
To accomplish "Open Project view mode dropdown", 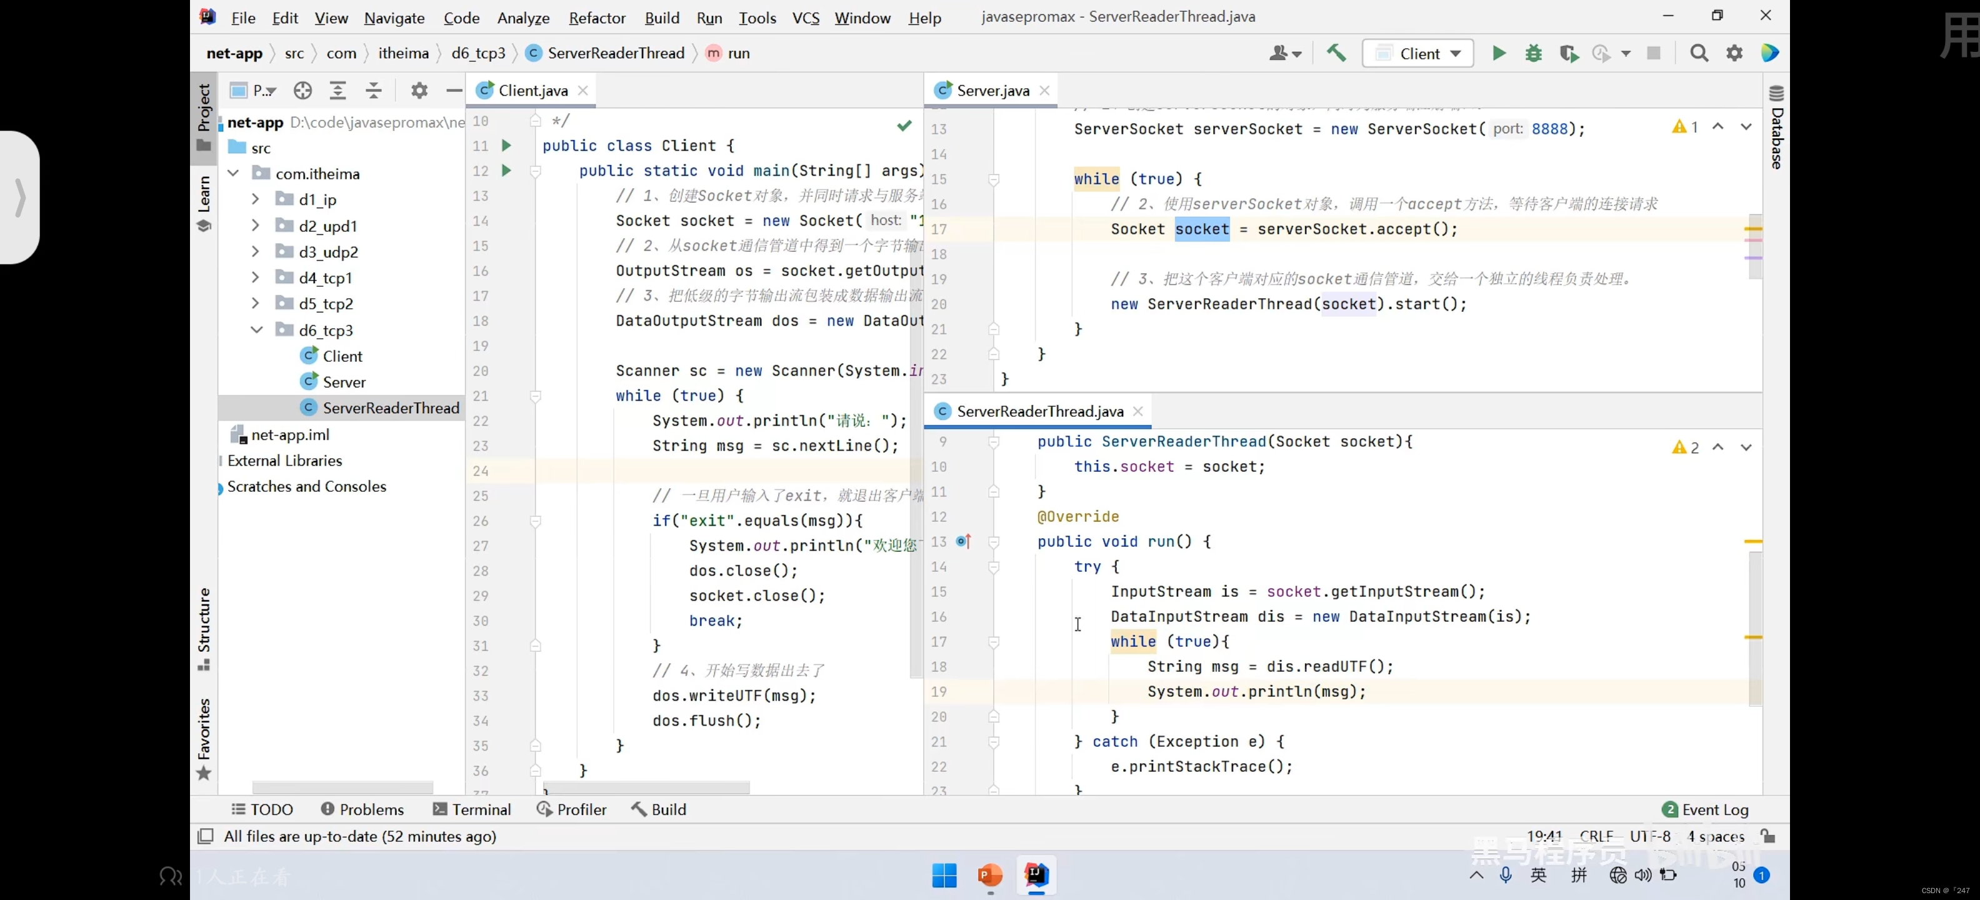I will click(254, 91).
